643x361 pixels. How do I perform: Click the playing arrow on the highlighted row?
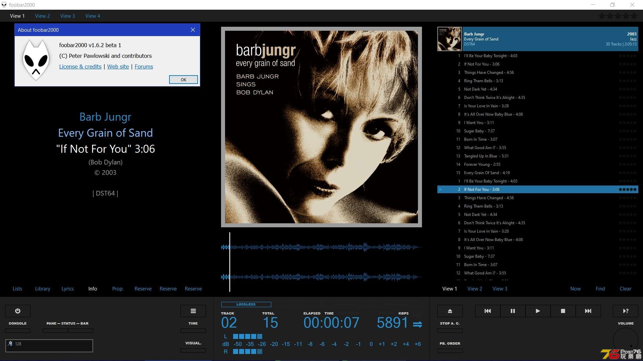pyautogui.click(x=441, y=190)
